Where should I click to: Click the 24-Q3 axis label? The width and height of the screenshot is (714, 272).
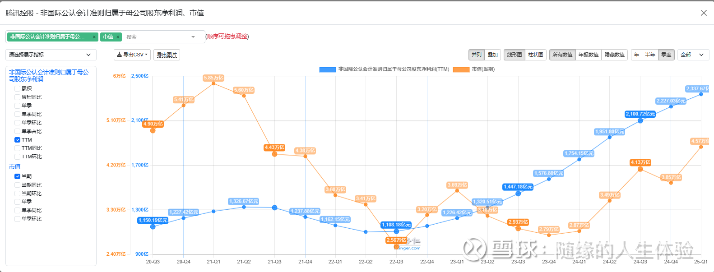[x=640, y=262]
